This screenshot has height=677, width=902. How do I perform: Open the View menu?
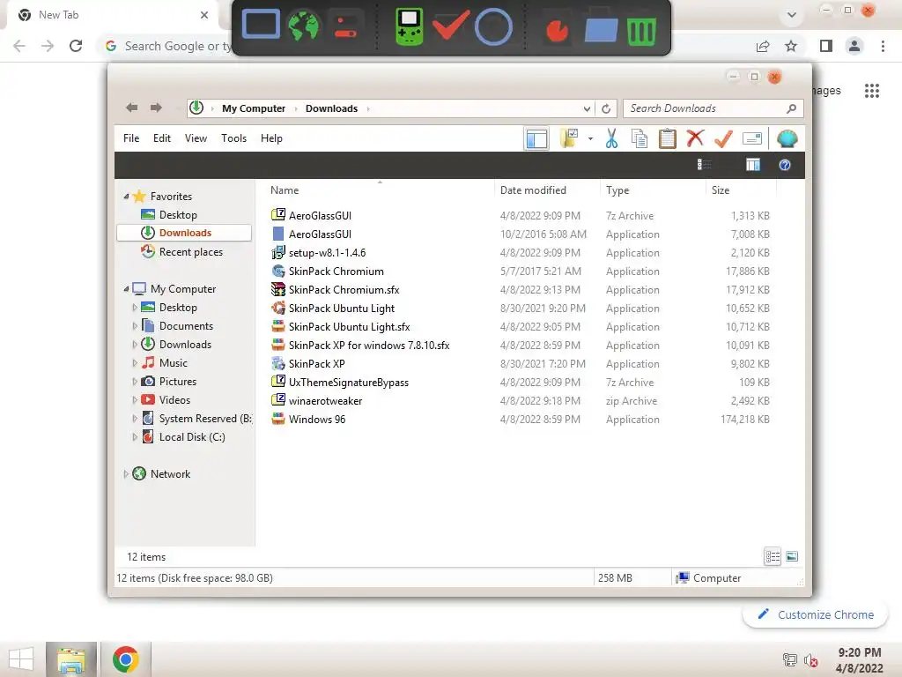tap(196, 138)
